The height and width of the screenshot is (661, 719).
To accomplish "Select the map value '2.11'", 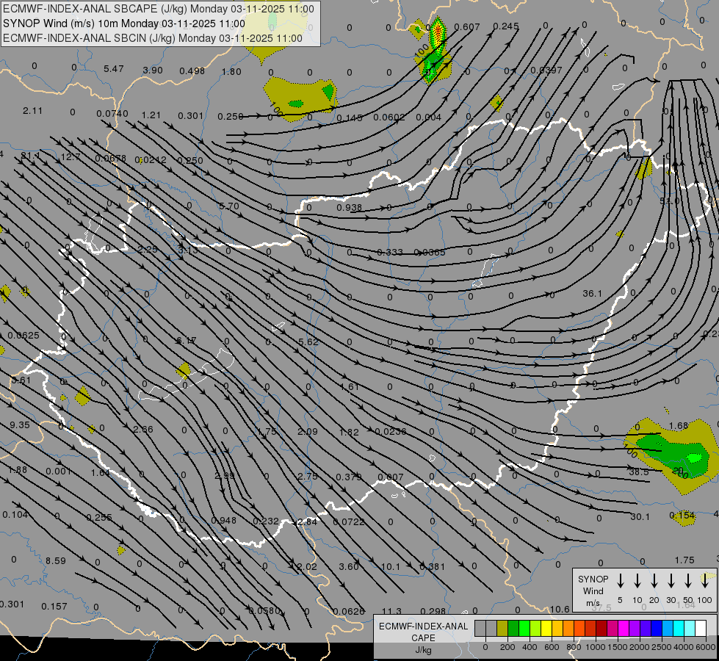I will pyautogui.click(x=32, y=111).
